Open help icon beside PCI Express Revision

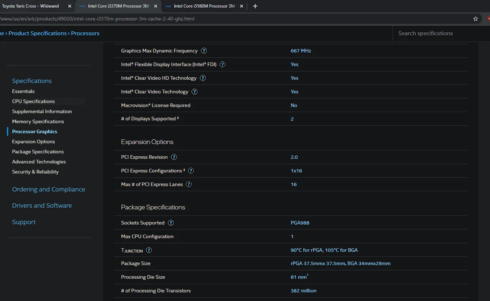(x=174, y=157)
